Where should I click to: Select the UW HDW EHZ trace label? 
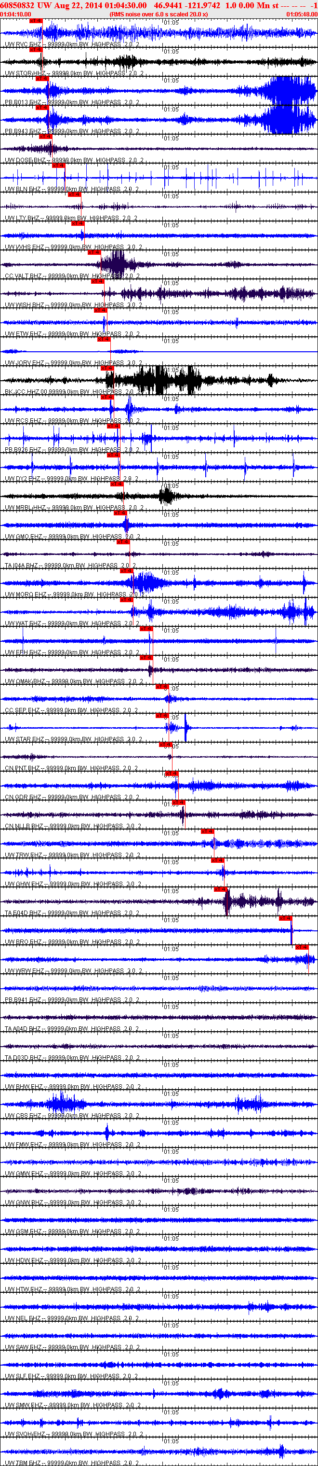coord(74,1260)
